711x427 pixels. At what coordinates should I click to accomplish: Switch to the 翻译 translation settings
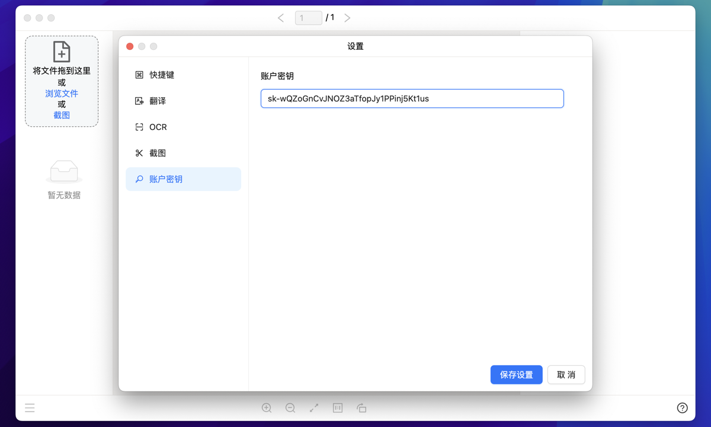pyautogui.click(x=157, y=101)
